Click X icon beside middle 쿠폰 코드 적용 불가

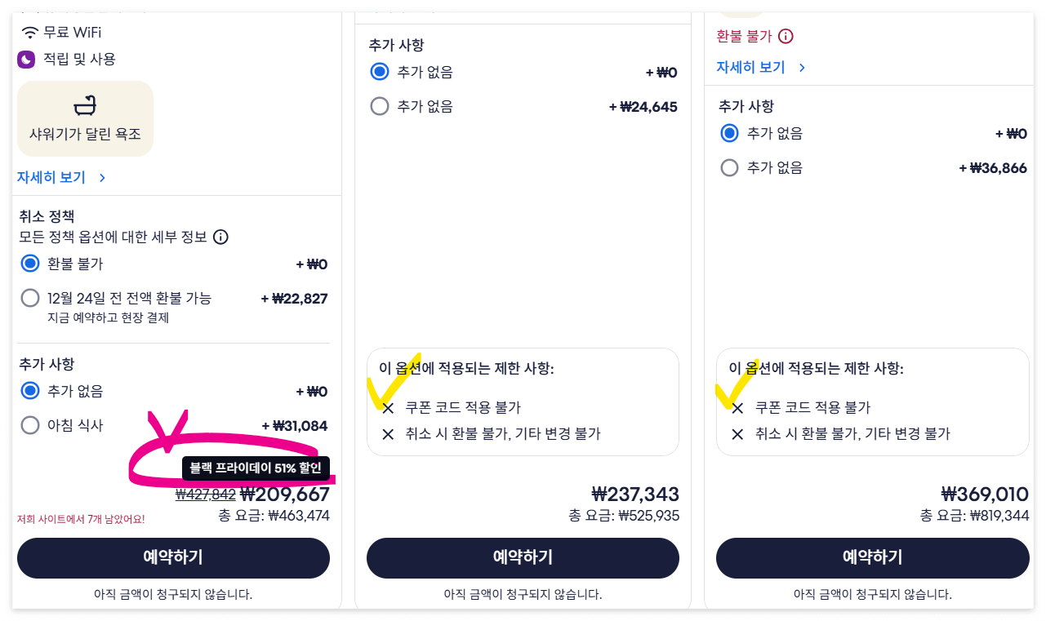(x=388, y=408)
